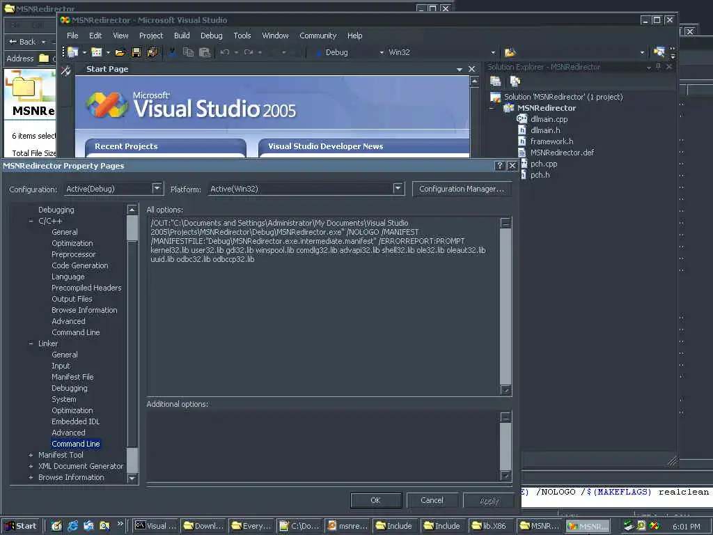
Task: Open the Project menu
Action: (151, 36)
